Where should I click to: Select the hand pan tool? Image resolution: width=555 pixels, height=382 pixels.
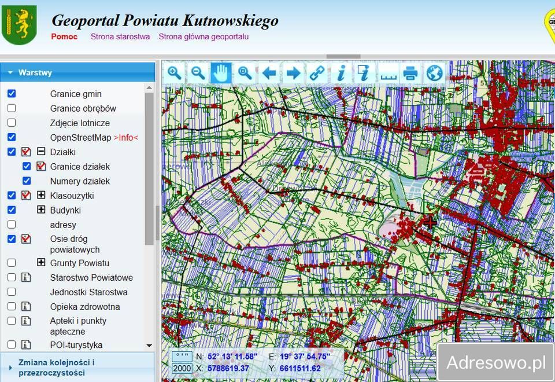pyautogui.click(x=221, y=73)
